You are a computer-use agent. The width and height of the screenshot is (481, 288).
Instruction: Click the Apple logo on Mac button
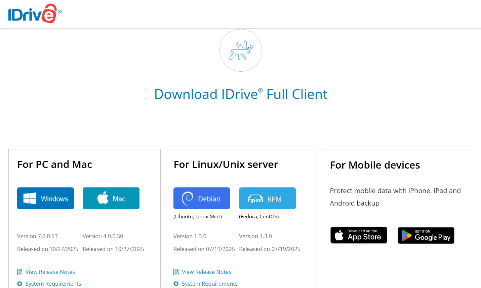[x=103, y=198]
